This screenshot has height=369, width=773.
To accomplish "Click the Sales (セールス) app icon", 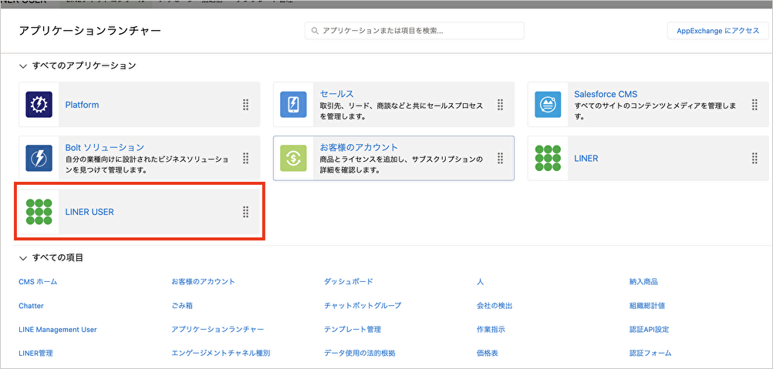I will (x=293, y=105).
